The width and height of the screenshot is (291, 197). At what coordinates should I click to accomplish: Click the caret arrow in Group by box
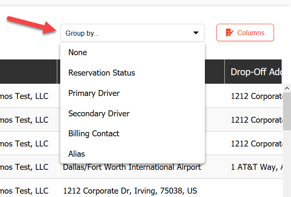tap(196, 33)
